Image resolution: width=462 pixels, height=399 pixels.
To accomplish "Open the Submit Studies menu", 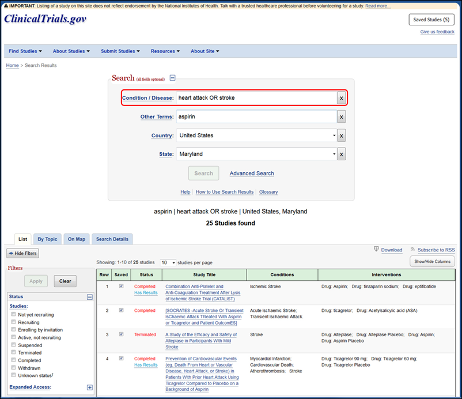I will click(x=120, y=51).
